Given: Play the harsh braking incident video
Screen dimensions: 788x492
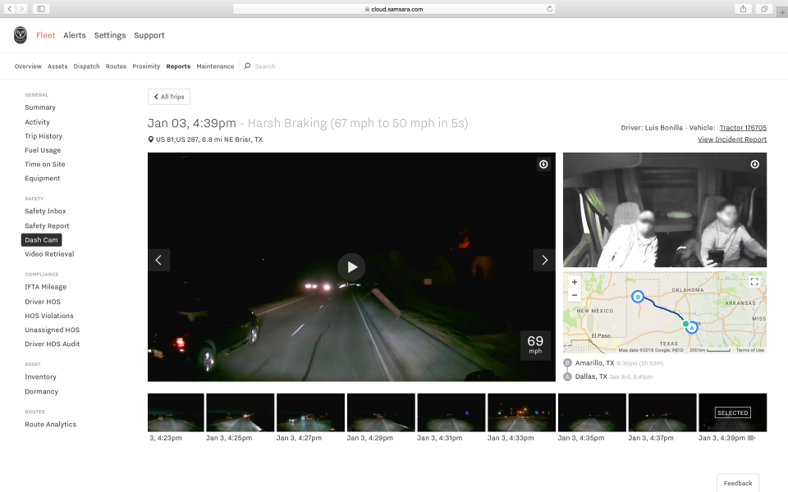Looking at the screenshot, I should point(351,266).
